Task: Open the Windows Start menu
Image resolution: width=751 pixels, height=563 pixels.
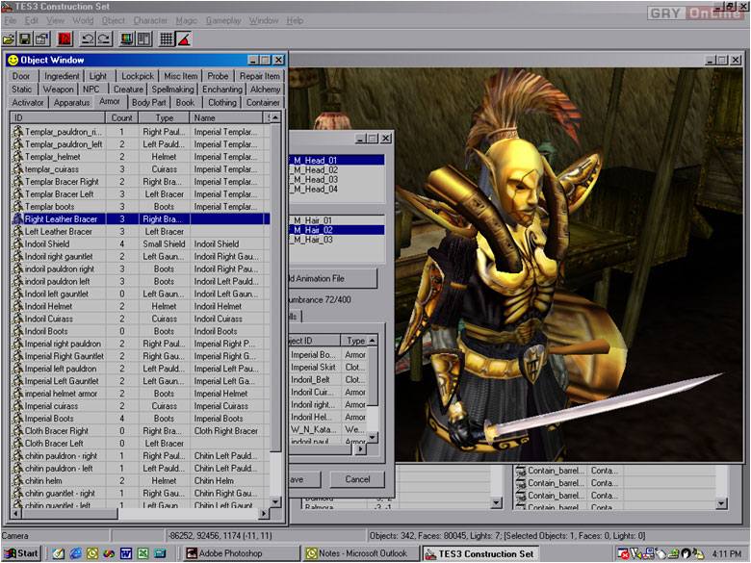Action: point(21,553)
